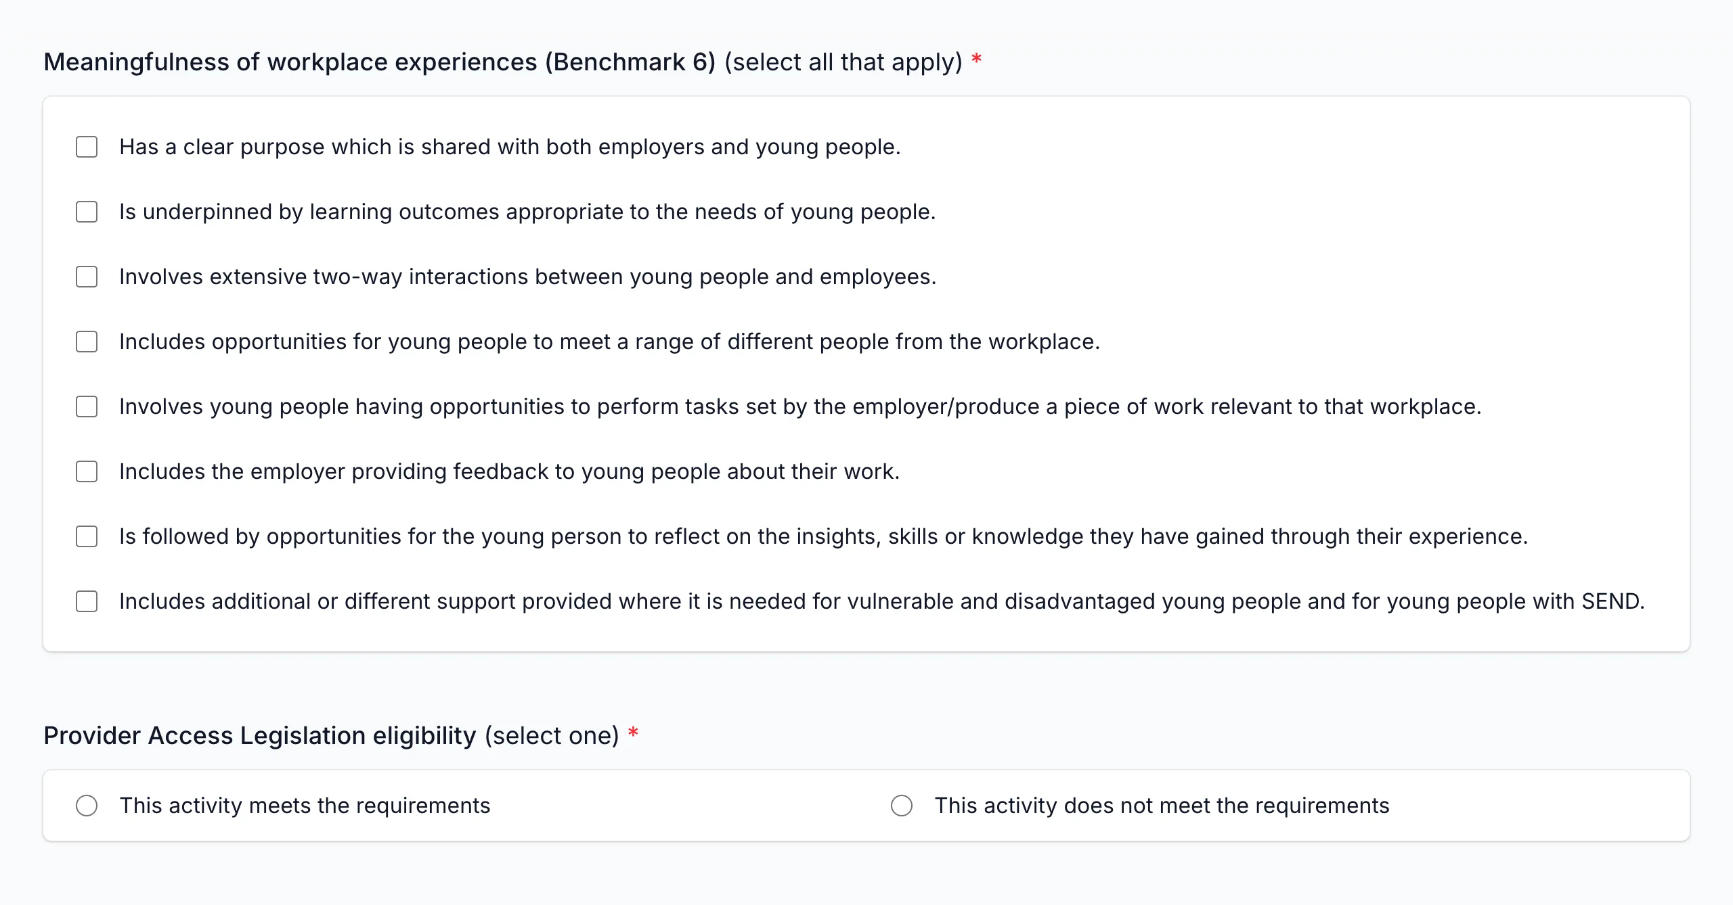Tick the 'underpinned by learning outcomes' checkbox
Screen dimensions: 1733x905
[x=87, y=212]
